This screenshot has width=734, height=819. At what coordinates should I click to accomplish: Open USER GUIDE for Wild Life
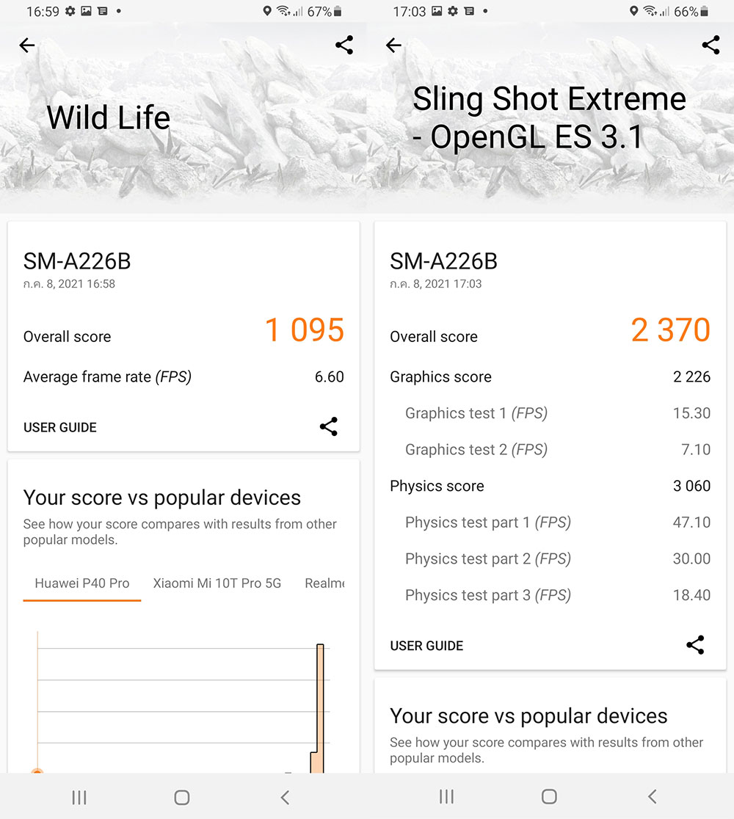(x=60, y=427)
